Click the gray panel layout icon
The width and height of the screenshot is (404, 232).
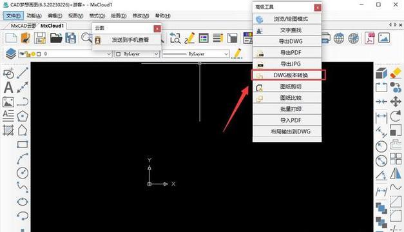tap(232, 38)
